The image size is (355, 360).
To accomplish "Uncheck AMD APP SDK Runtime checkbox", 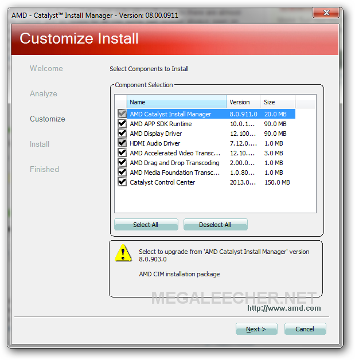I will tap(122, 124).
